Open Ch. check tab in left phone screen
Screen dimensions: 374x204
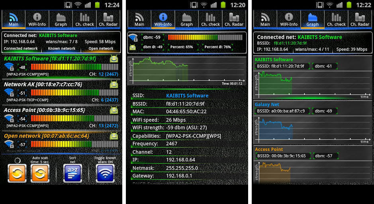tap(84, 20)
